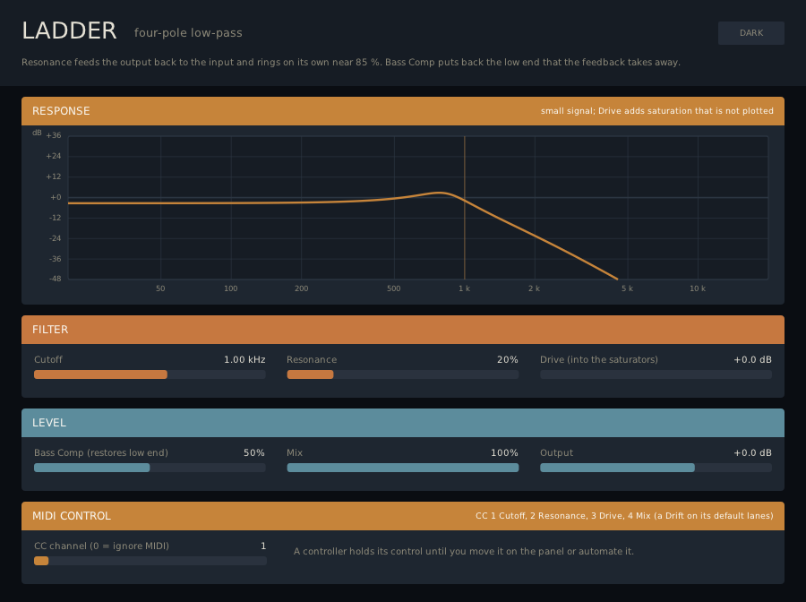Click the 'small signal; Drive adds saturation' note
806x602 pixels.
tap(657, 111)
